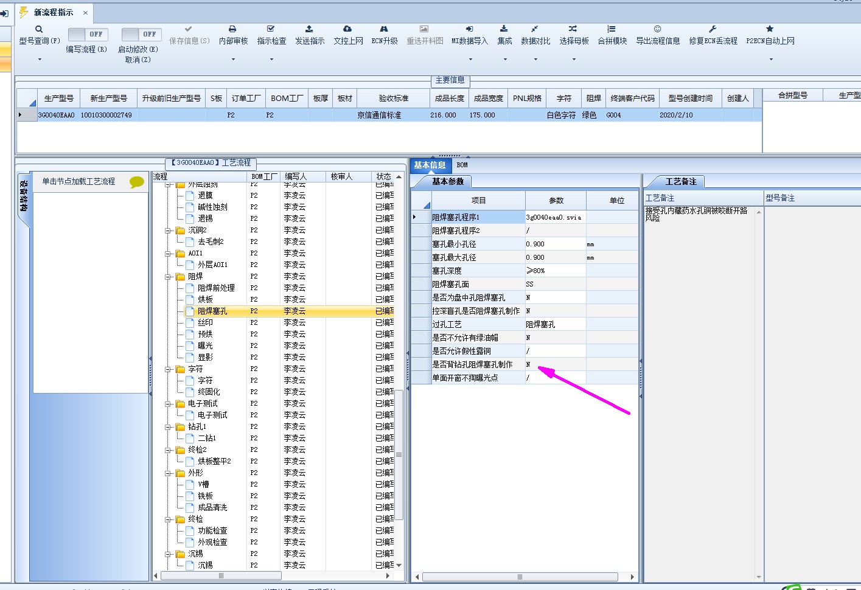Select the 碱性蚀刻 tree node
The image size is (861, 590).
[212, 207]
